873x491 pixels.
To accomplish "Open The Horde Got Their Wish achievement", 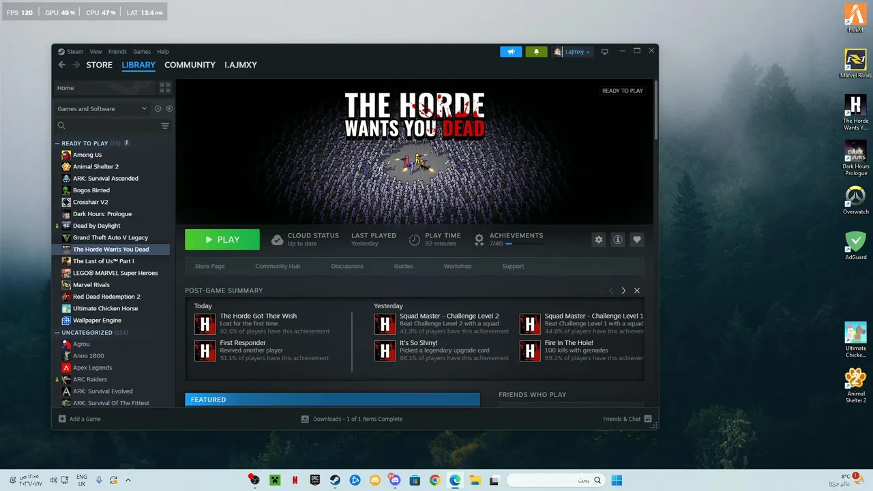I will click(x=262, y=324).
